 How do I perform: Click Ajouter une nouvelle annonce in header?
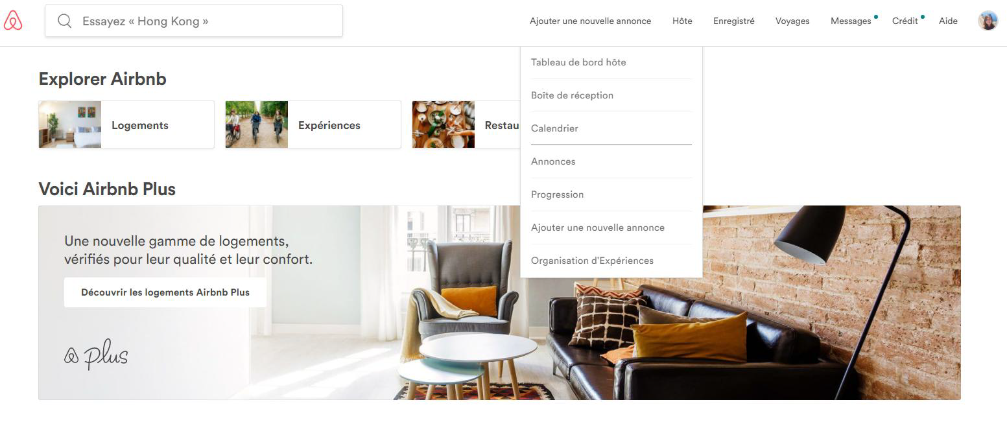click(x=590, y=21)
